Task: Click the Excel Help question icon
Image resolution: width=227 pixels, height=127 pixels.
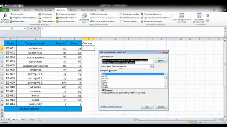Action: tap(214, 10)
